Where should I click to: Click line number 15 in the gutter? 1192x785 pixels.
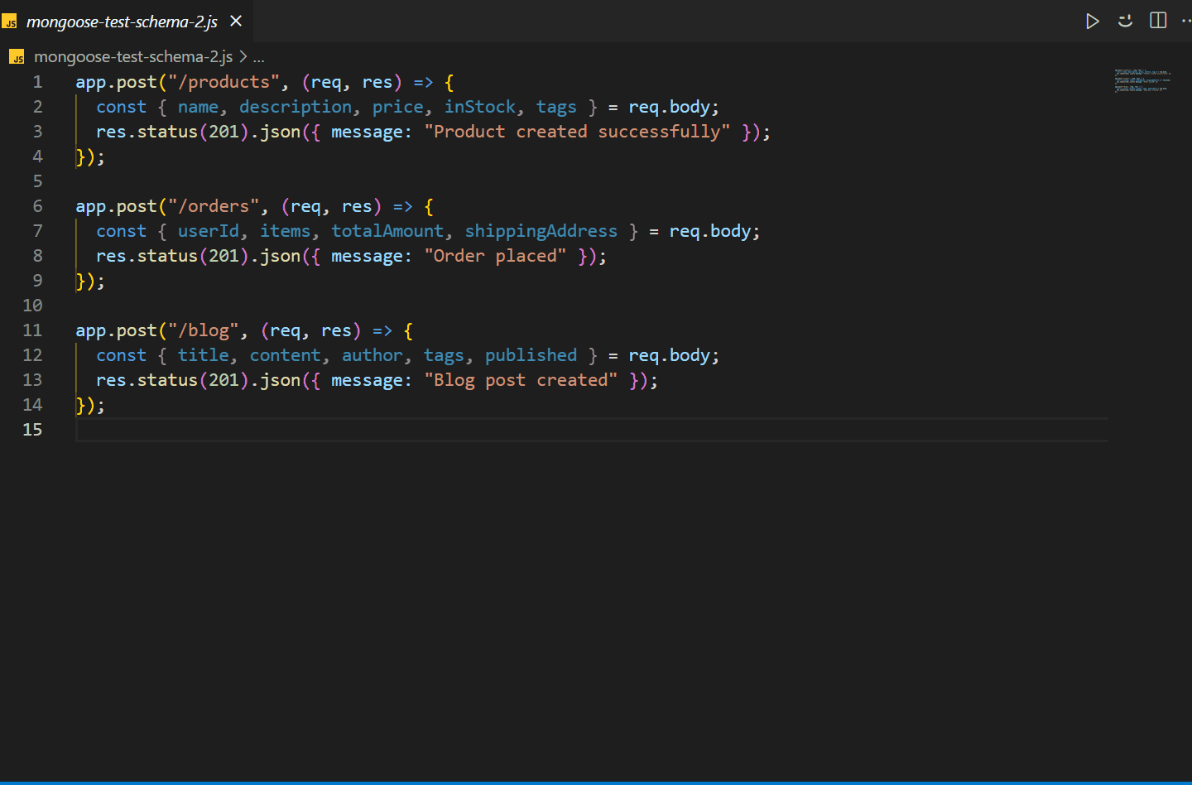32,430
